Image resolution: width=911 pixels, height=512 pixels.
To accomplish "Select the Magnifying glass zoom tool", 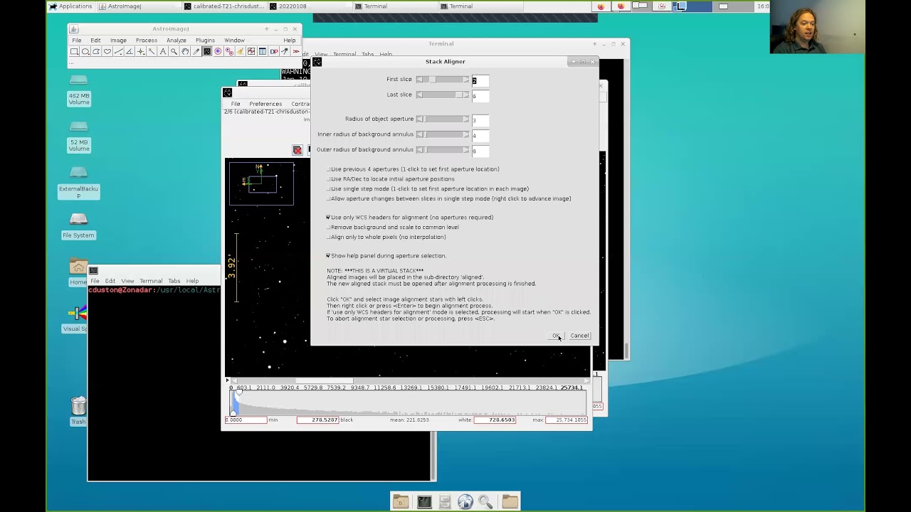I will pyautogui.click(x=174, y=51).
